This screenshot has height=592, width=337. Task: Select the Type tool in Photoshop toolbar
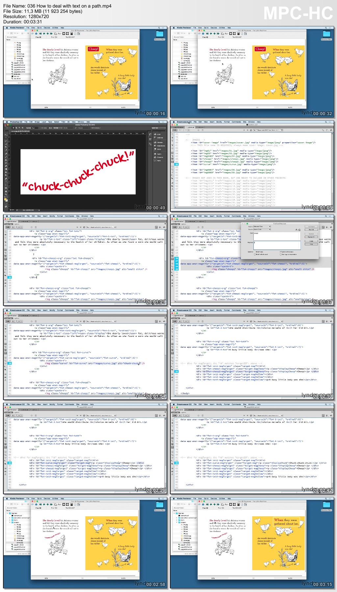tap(6, 182)
